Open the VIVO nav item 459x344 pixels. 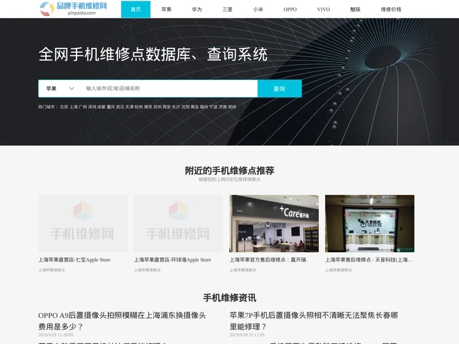[x=323, y=10]
